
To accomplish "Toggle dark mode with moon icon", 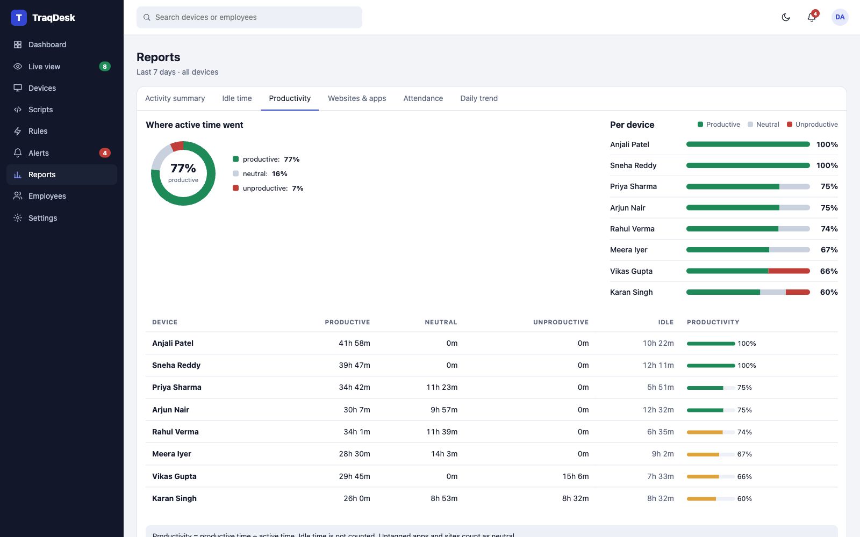I will point(786,17).
